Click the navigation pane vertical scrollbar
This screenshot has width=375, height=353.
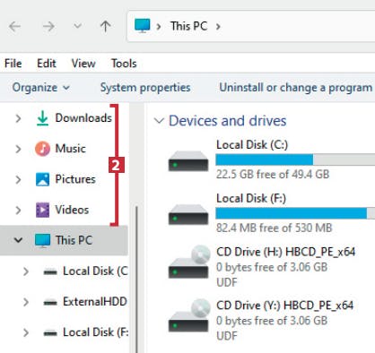pyautogui.click(x=136, y=280)
